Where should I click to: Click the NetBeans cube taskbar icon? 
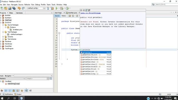(x=21, y=98)
